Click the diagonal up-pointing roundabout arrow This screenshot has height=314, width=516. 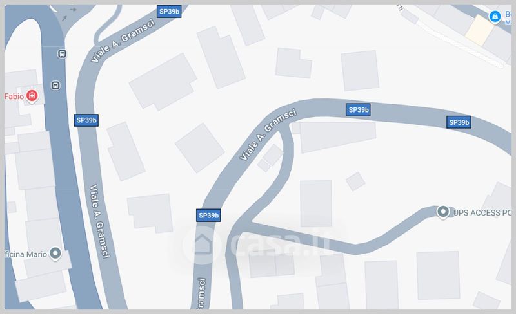64,19
